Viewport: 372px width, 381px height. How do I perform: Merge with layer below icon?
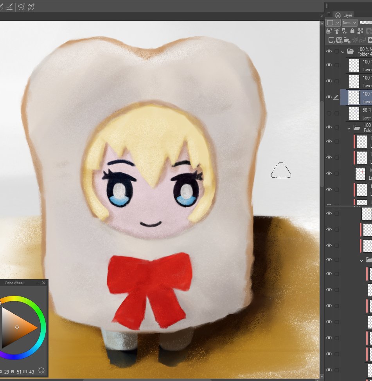tap(362, 40)
